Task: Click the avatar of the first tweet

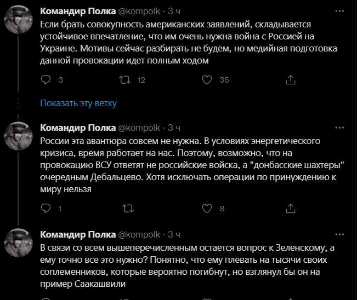Action: 18,20
